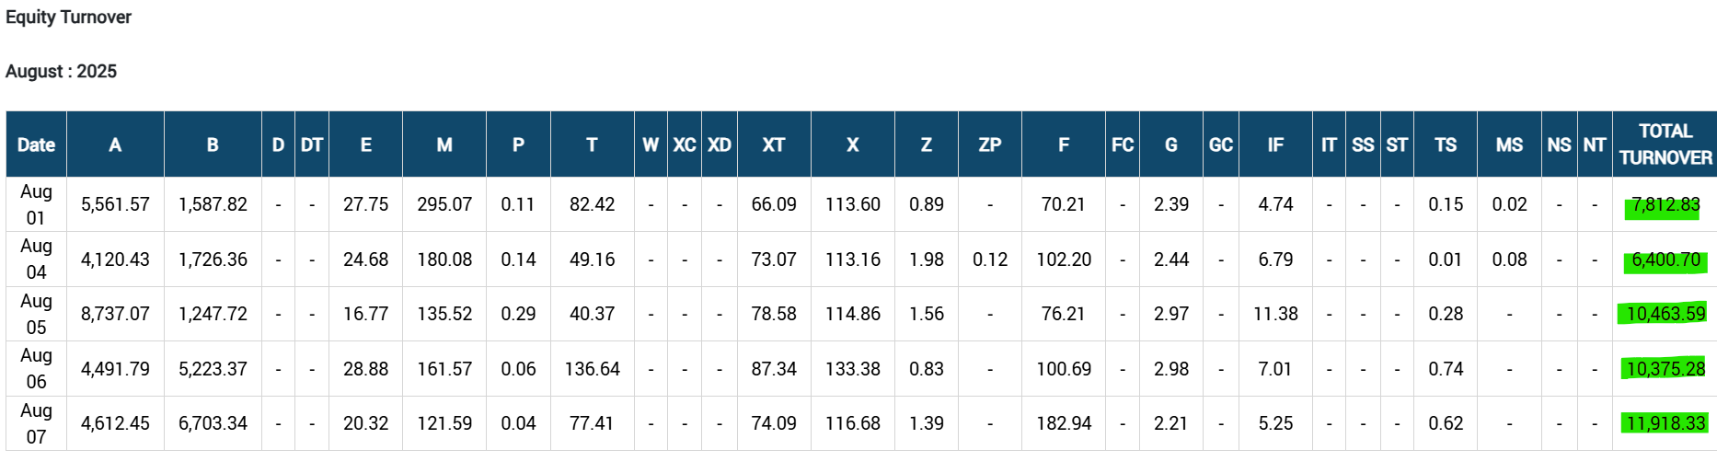This screenshot has width=1717, height=473.
Task: Click the August : 2025 label
Action: 61,72
